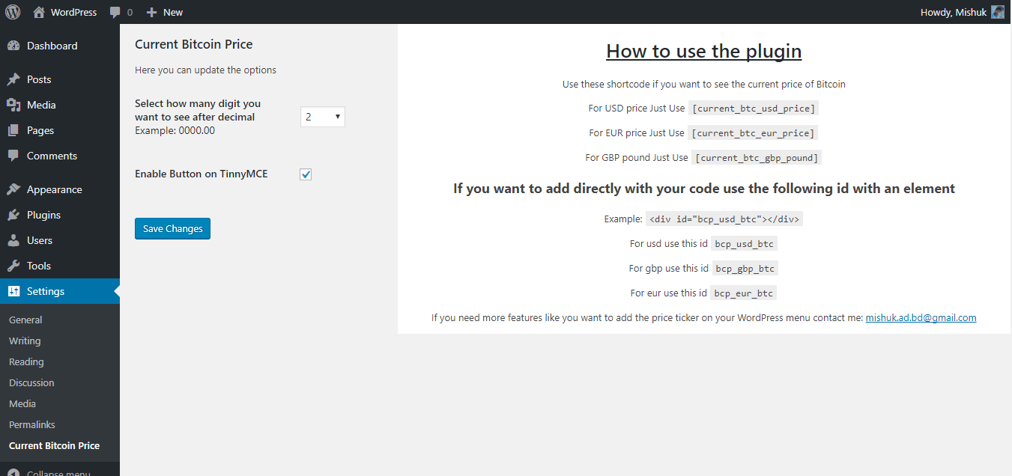
Task: Click the [current_btc_gbp_pound] shortcode
Action: [757, 158]
